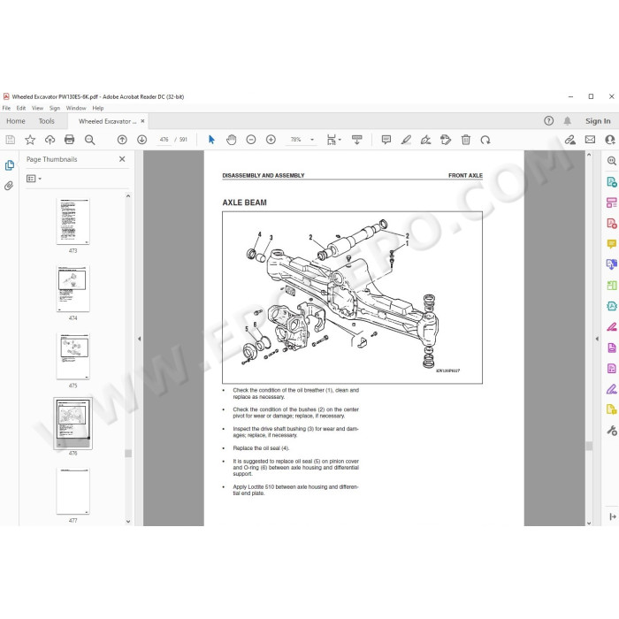Zoom in with the plus button

271,140
